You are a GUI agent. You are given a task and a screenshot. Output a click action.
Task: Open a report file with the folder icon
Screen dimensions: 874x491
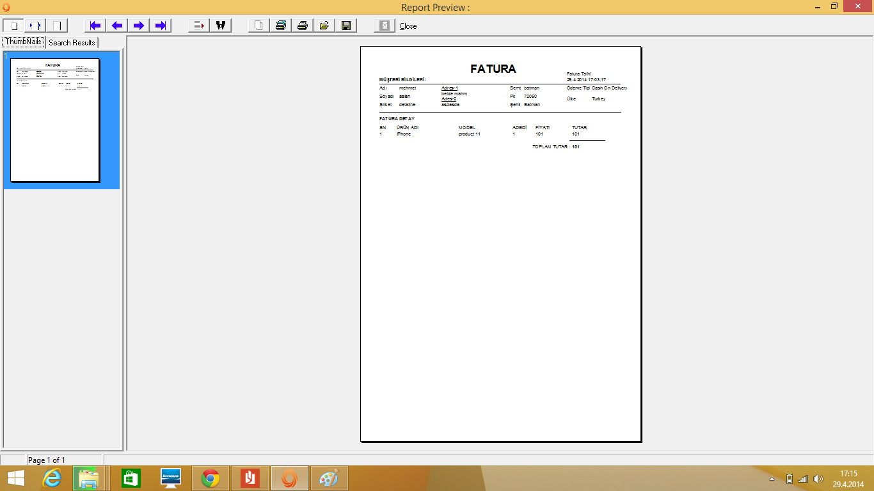(324, 26)
